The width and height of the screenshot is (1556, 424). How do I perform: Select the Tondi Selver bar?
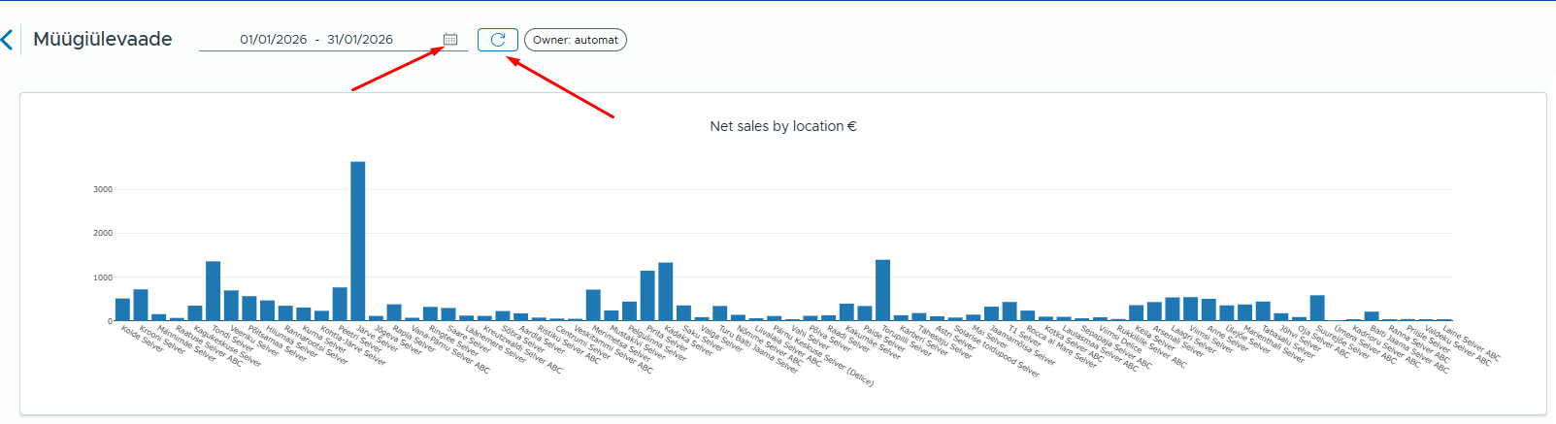click(x=213, y=291)
